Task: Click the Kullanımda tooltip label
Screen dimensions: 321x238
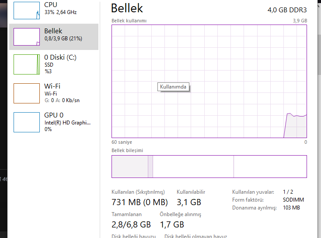Action: tap(174, 87)
